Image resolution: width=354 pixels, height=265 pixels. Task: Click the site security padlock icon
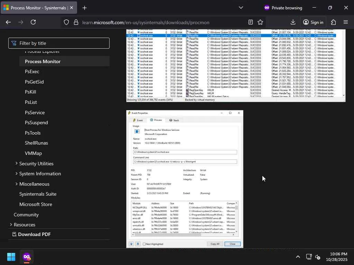tap(76, 22)
